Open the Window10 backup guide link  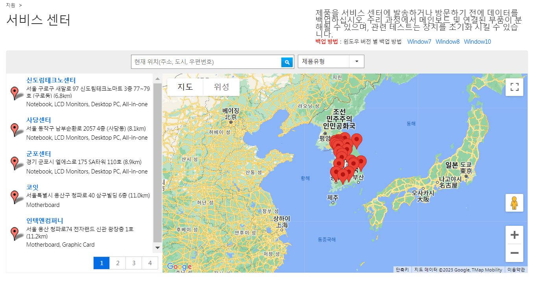click(x=477, y=42)
